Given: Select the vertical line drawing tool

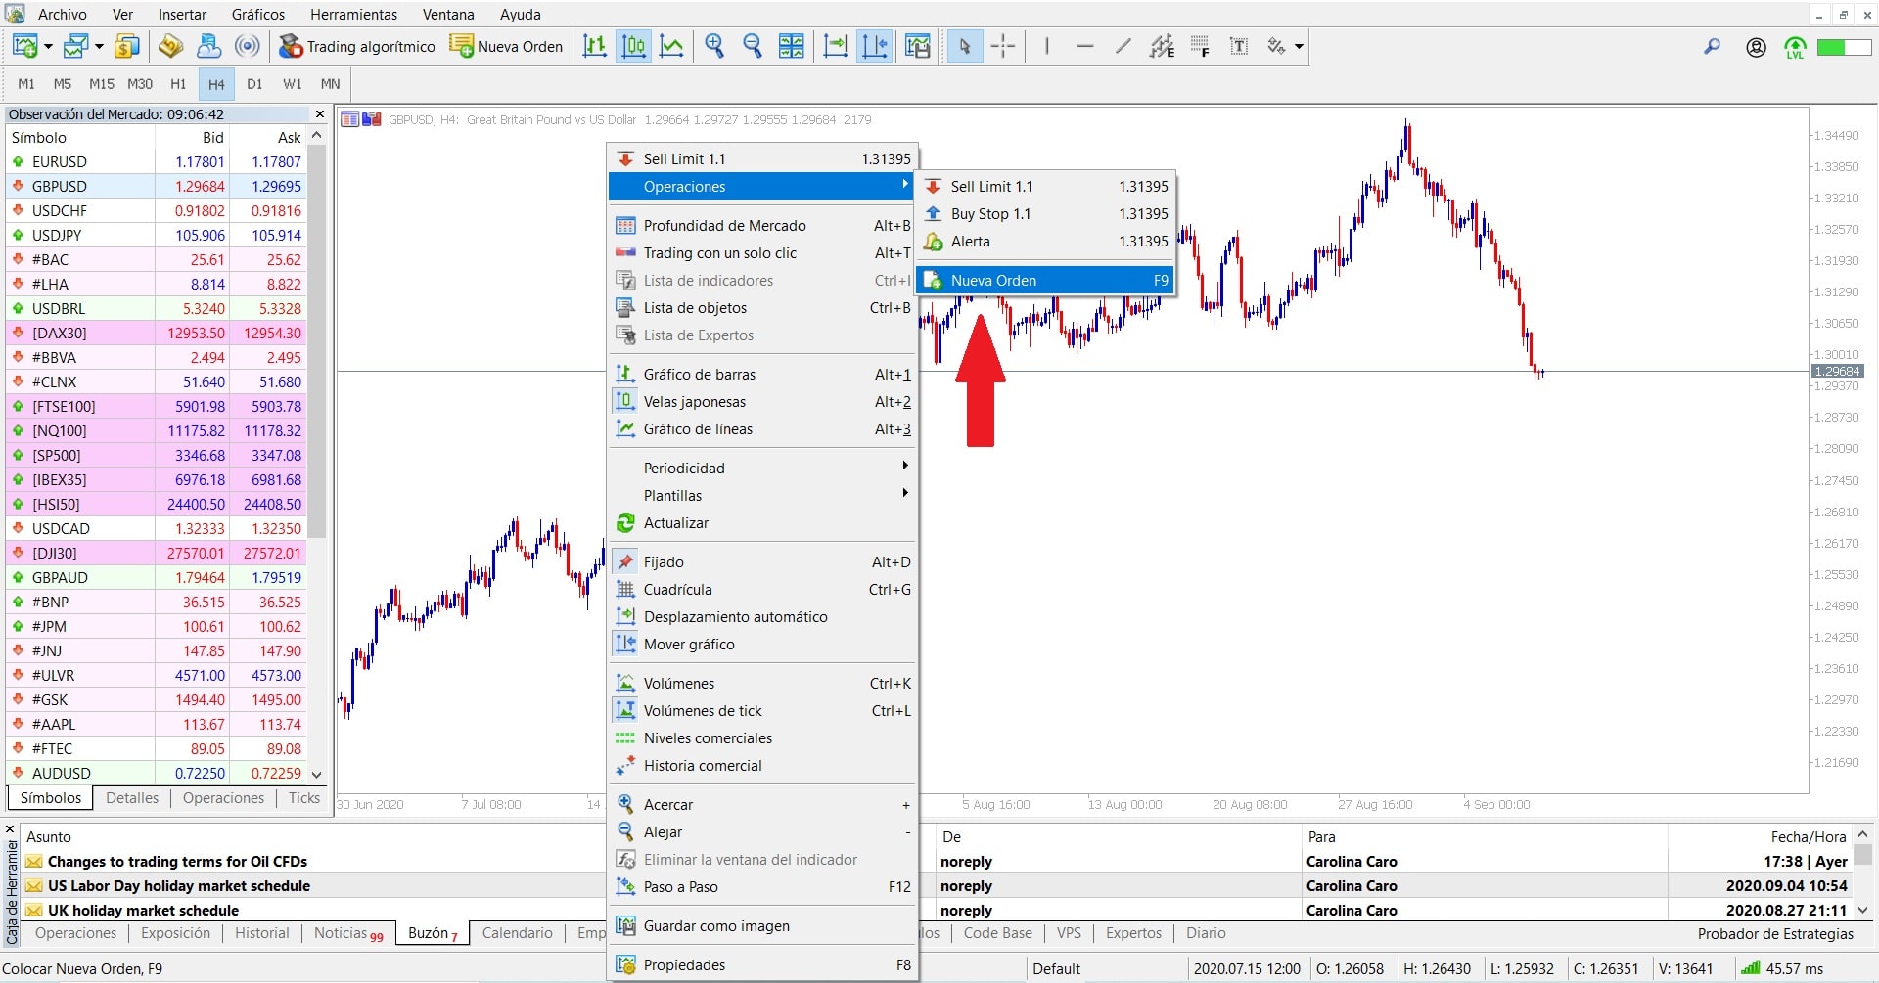Looking at the screenshot, I should point(1047,46).
